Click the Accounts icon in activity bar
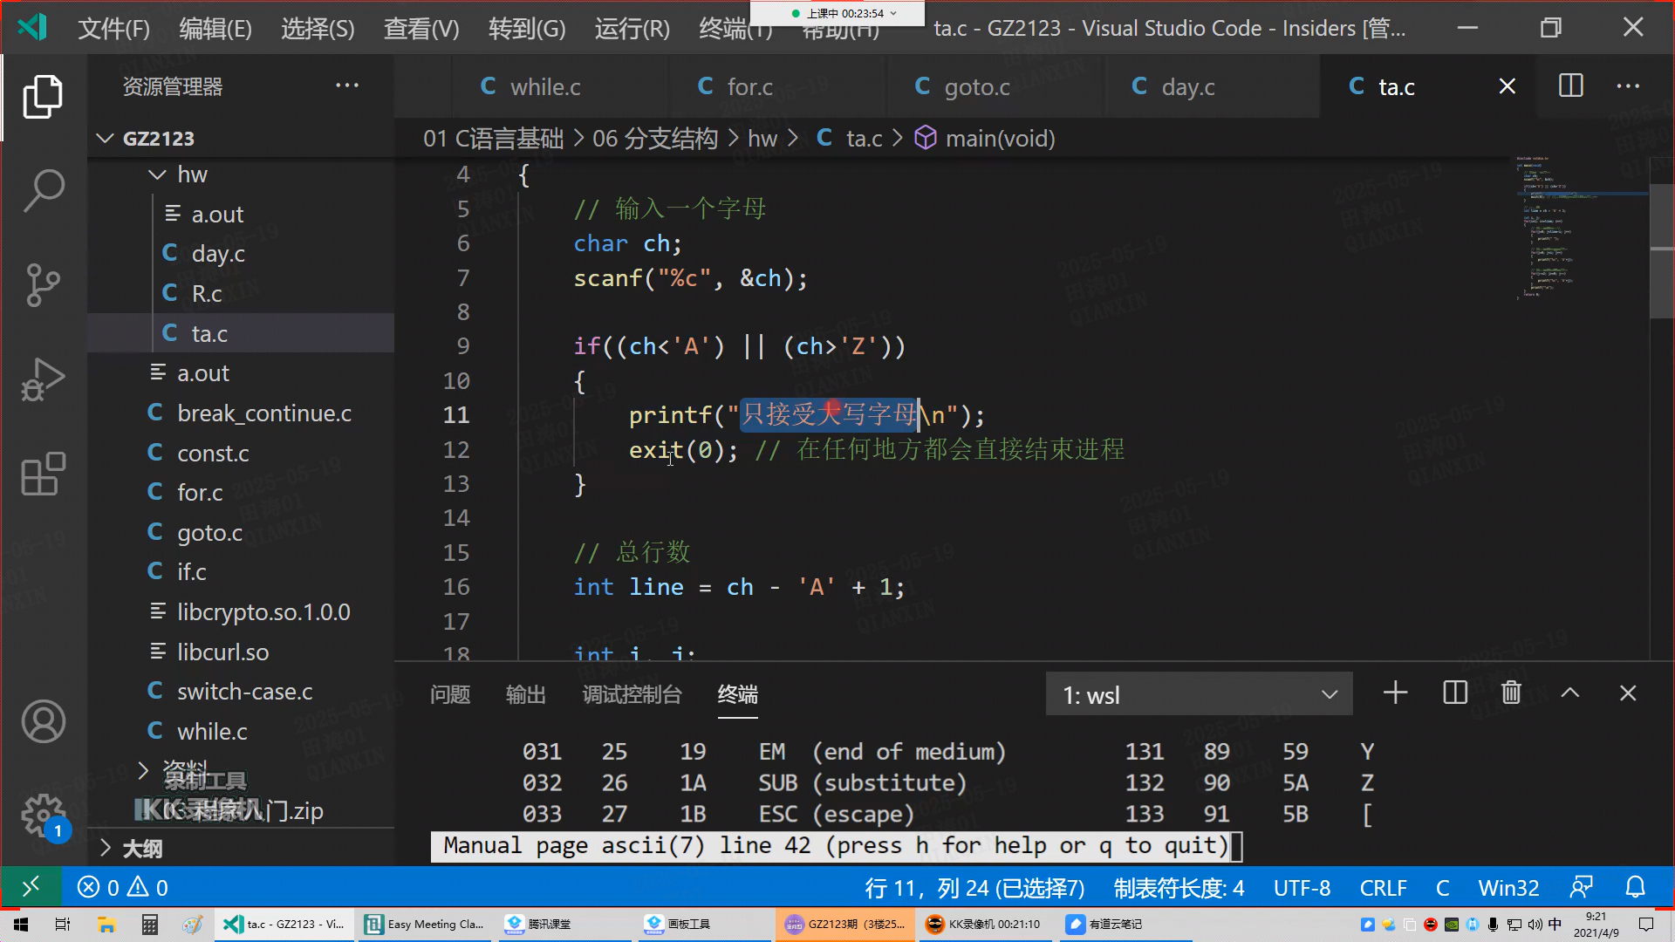The image size is (1675, 942). (x=43, y=722)
